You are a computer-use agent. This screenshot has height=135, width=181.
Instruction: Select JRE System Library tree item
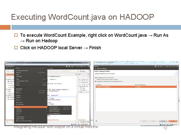[x=11, y=97]
